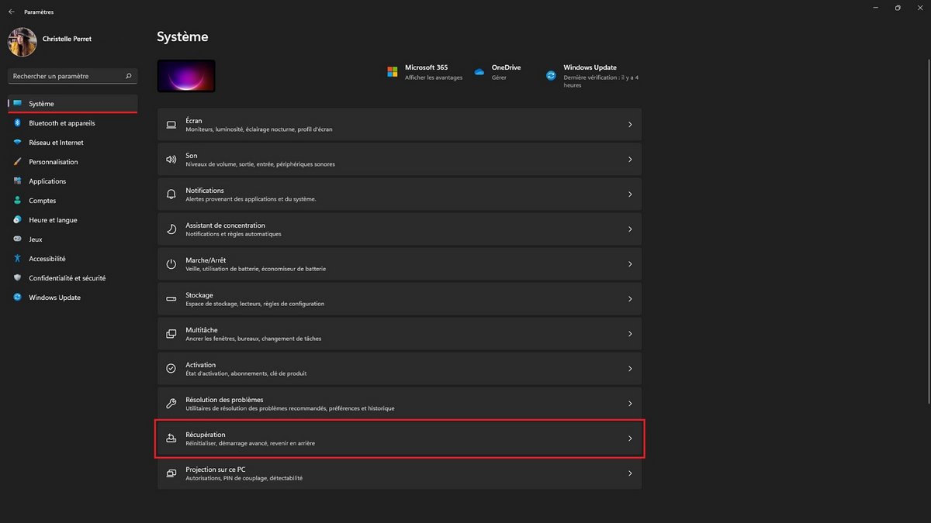Viewport: 931px width, 523px height.
Task: Click the Stockage drive icon
Action: click(171, 299)
